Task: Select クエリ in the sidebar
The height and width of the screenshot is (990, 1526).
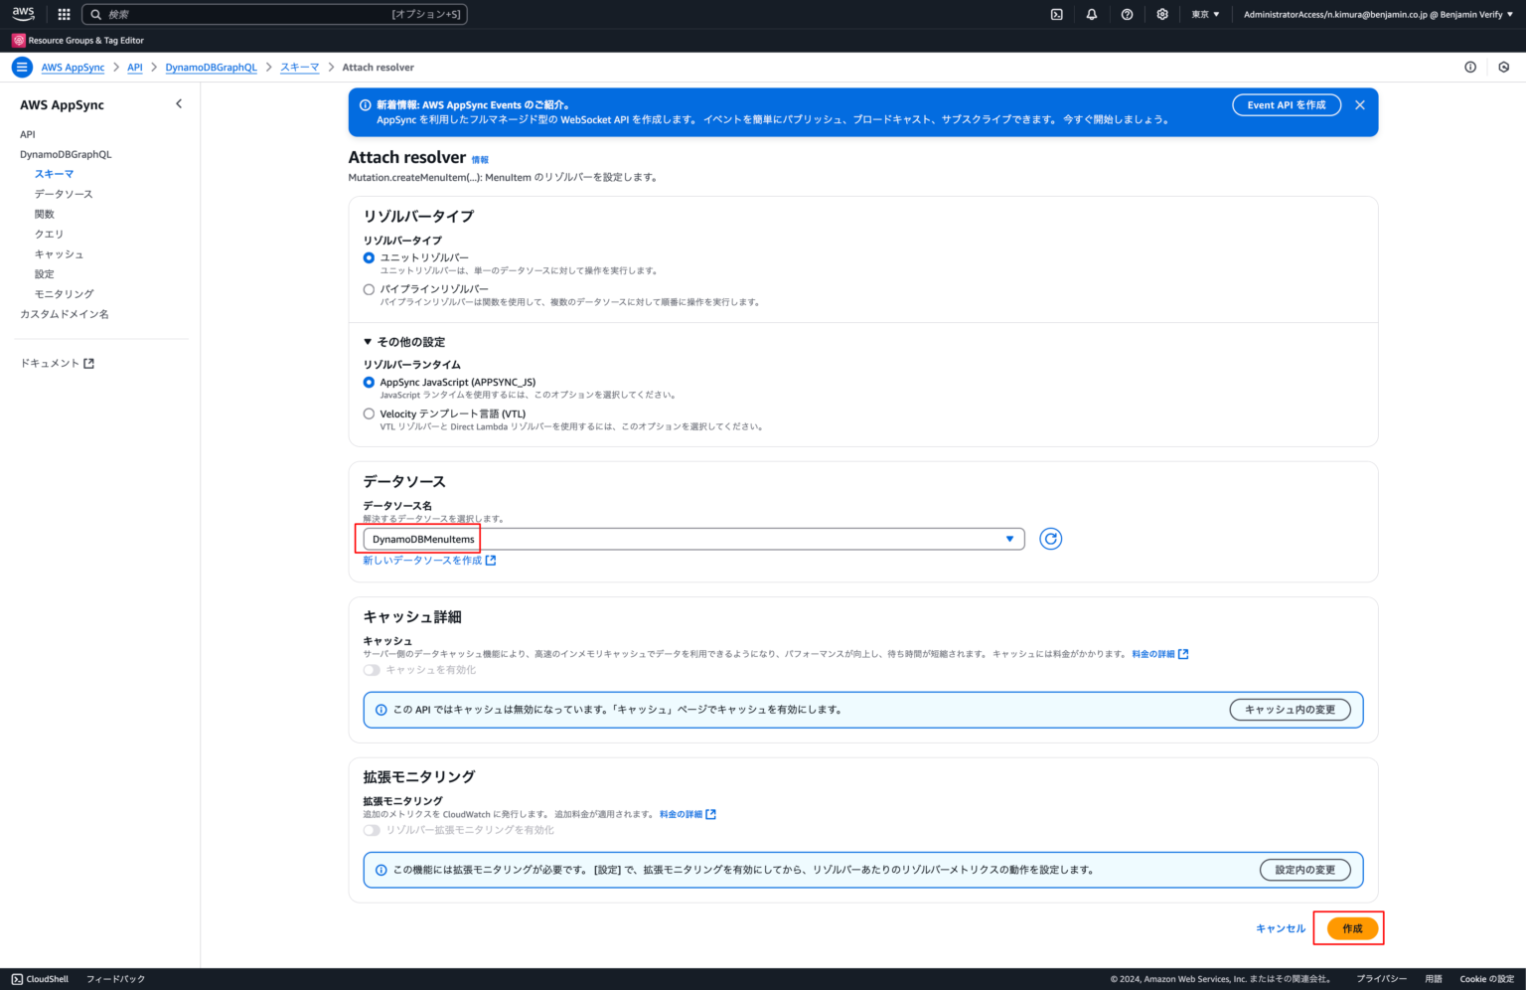Action: 49,234
